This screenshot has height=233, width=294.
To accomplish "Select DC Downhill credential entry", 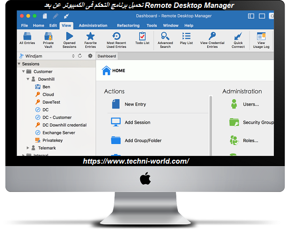I will tap(65, 125).
